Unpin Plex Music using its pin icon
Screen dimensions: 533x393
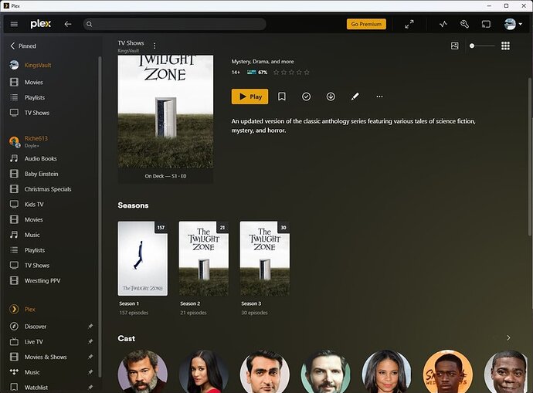coord(90,372)
